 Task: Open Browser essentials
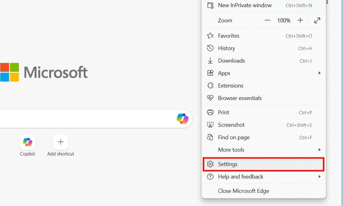[264, 98]
